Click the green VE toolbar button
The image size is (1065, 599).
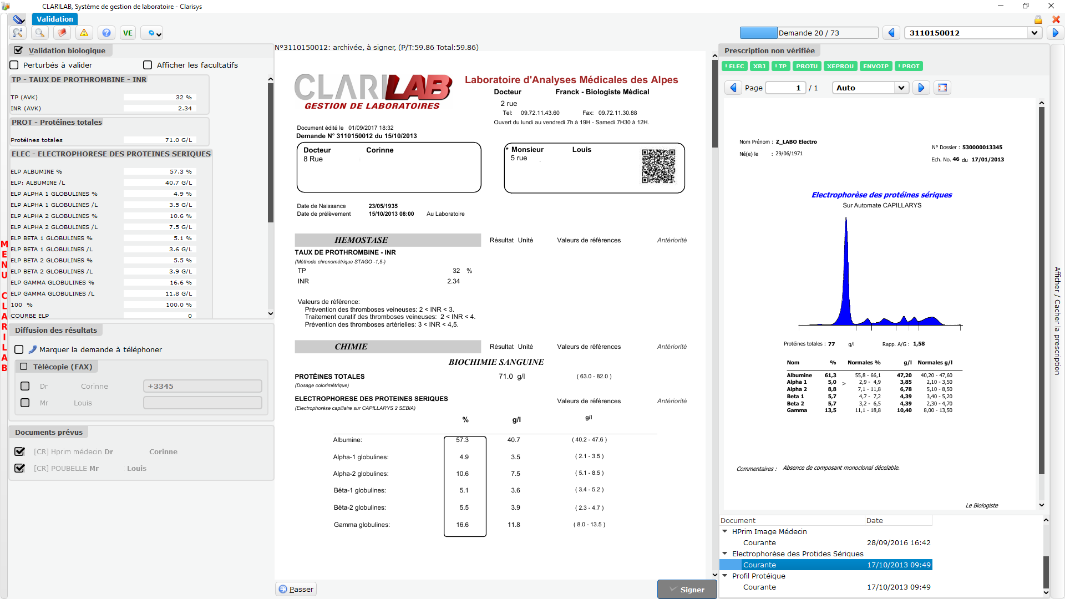[128, 33]
